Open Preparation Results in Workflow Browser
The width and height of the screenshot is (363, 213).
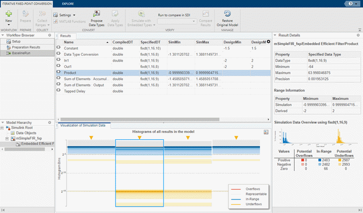click(x=26, y=47)
